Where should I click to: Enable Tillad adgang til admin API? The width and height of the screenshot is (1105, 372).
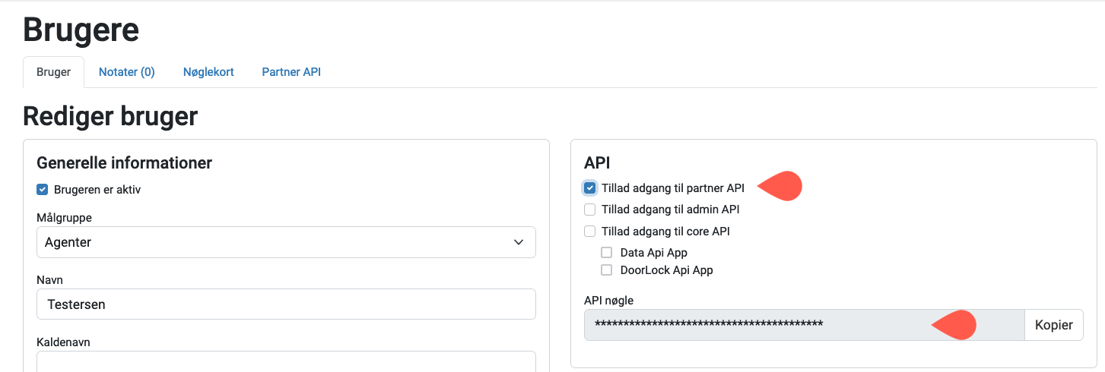pyautogui.click(x=590, y=210)
